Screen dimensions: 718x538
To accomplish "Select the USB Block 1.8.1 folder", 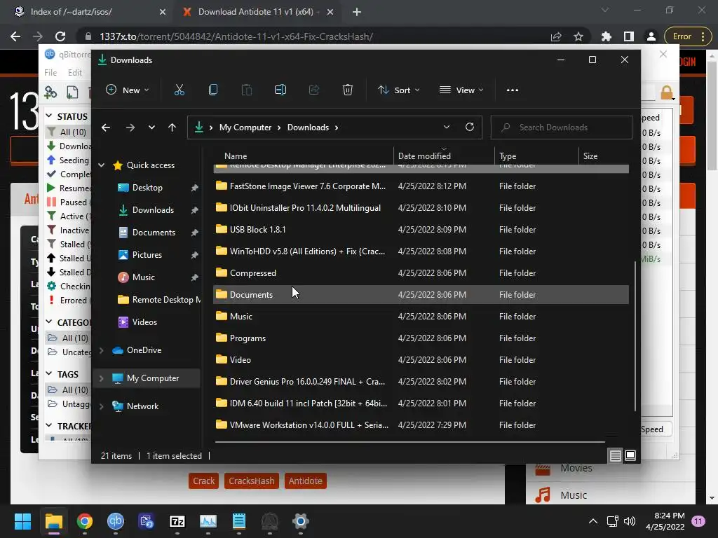I will point(421,230).
